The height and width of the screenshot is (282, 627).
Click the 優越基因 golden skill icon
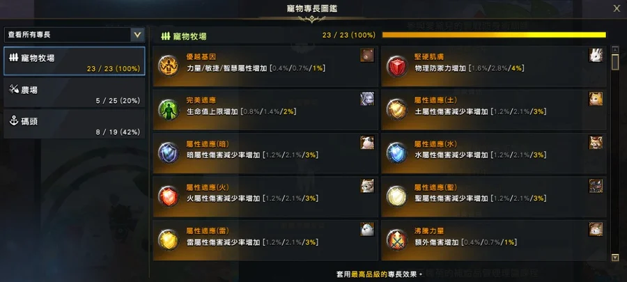(168, 66)
